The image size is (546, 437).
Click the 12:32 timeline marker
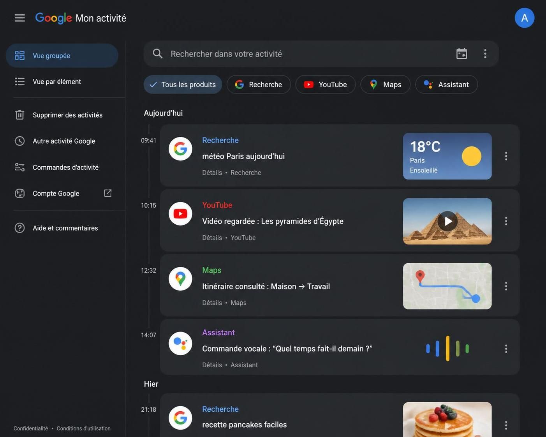[x=148, y=270]
